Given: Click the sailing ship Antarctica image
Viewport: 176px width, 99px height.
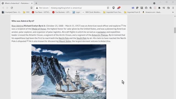Looking at the screenshot, I should coord(69,71).
